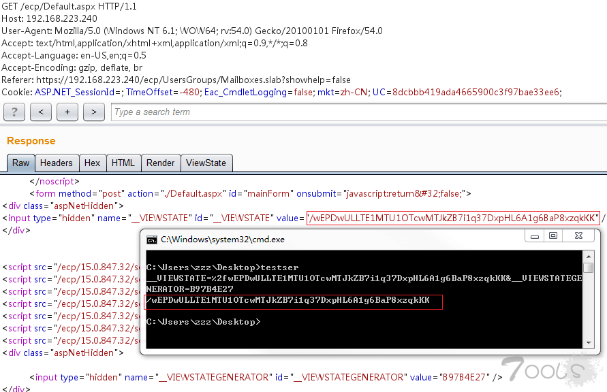
Task: Click the first 'div class="aspNetHidden"' line
Action: 63,206
